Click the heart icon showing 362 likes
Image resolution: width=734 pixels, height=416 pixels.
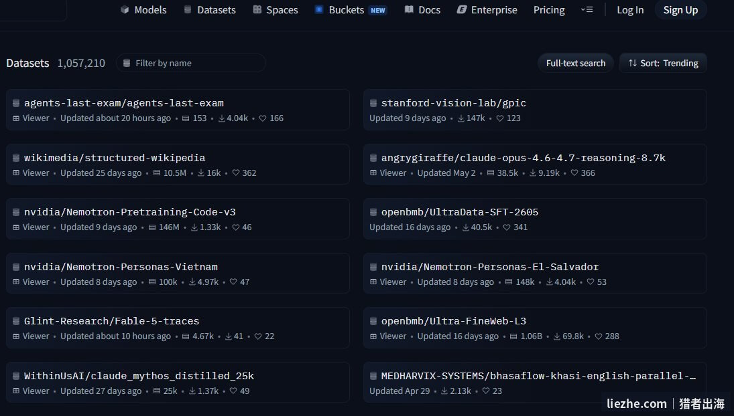coord(235,173)
